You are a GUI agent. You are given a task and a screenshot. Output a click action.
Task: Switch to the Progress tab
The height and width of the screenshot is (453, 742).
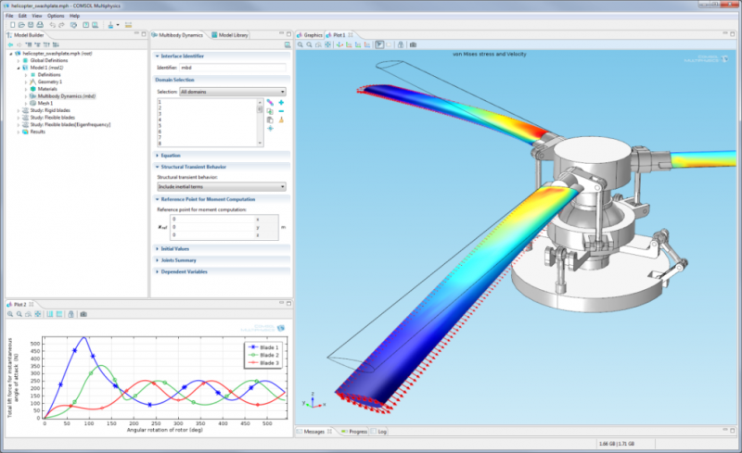point(354,432)
